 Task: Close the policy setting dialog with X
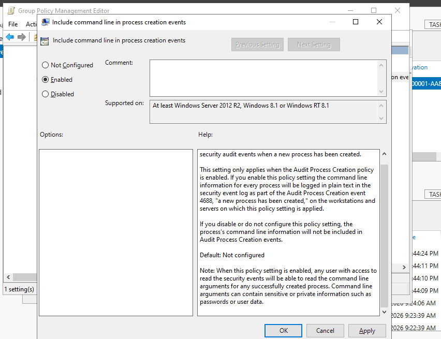379,22
